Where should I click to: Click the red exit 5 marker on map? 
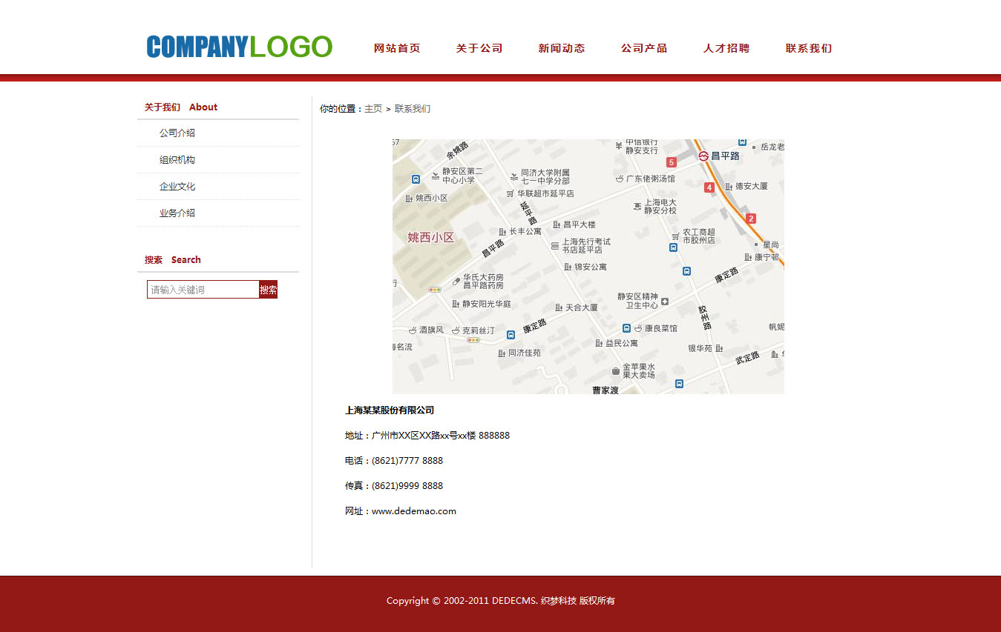point(672,162)
